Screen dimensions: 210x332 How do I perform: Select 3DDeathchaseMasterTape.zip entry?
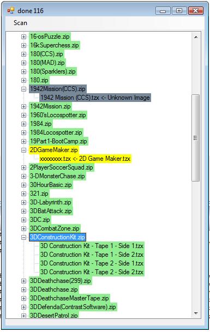69,298
